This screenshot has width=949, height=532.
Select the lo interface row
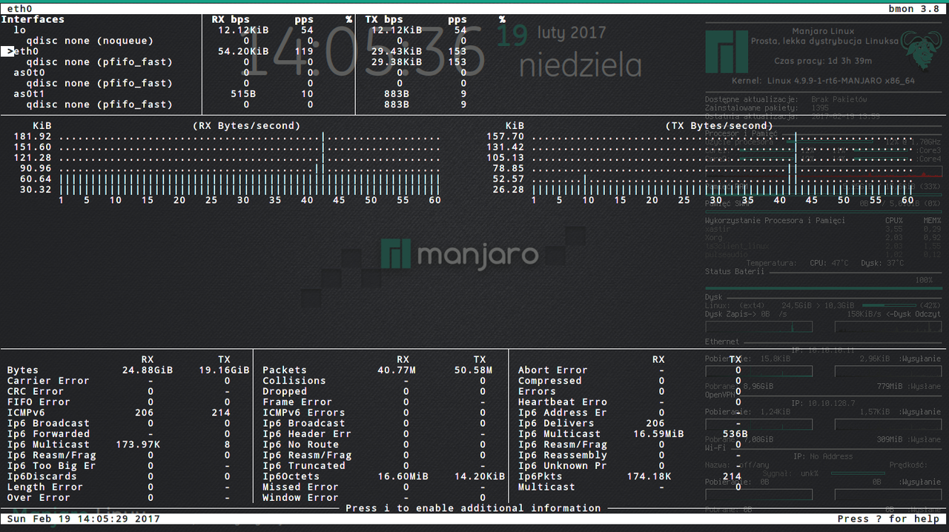[20, 30]
